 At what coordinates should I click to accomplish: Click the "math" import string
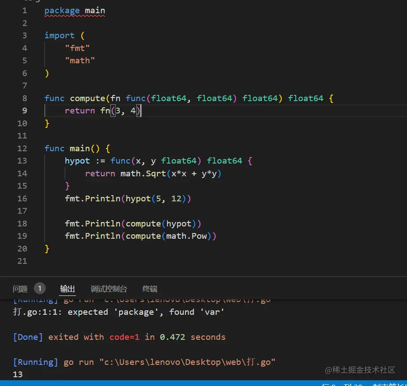pyautogui.click(x=80, y=61)
